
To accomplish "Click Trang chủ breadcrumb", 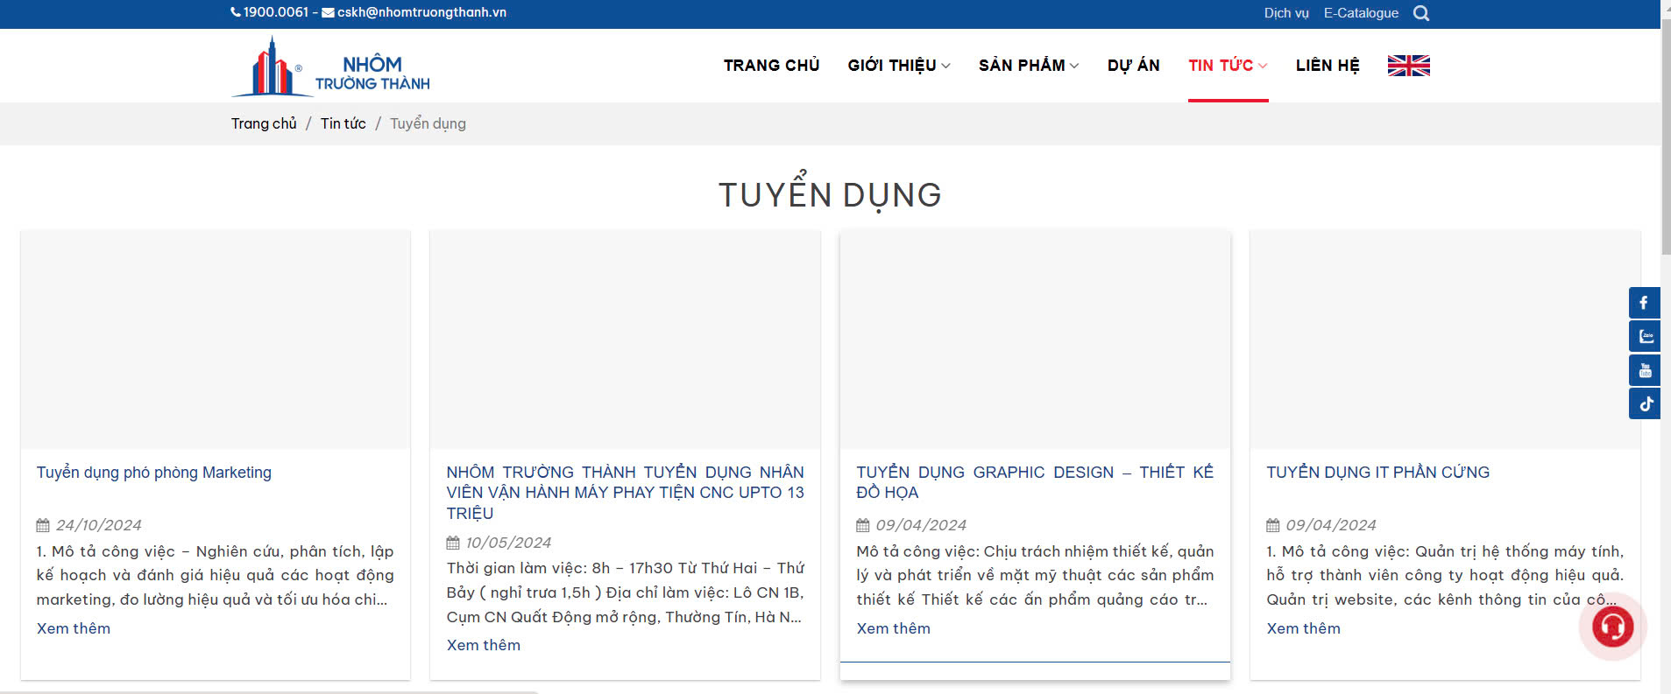I will click(264, 123).
